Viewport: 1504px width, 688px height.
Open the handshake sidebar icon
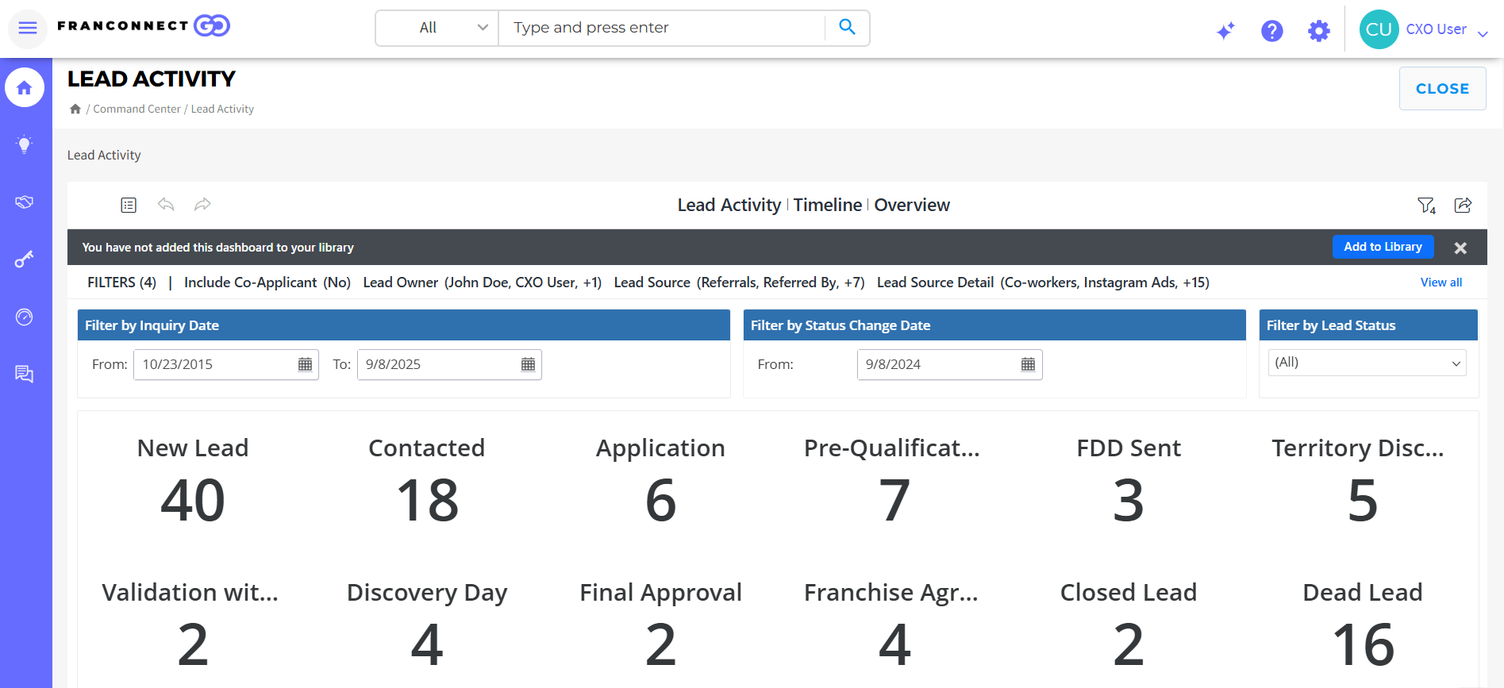25,202
